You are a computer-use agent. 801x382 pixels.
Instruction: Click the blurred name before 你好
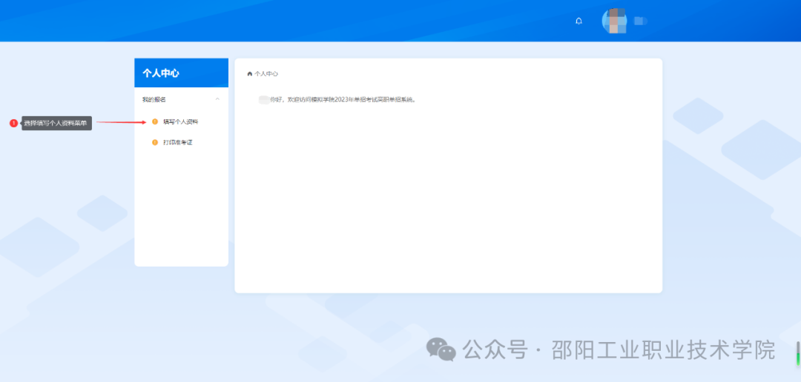click(x=263, y=99)
